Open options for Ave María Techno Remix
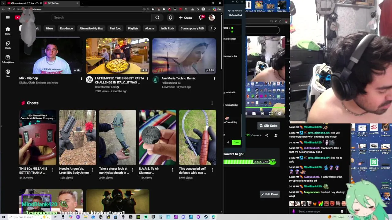This screenshot has width=392, height=220. 214,79
